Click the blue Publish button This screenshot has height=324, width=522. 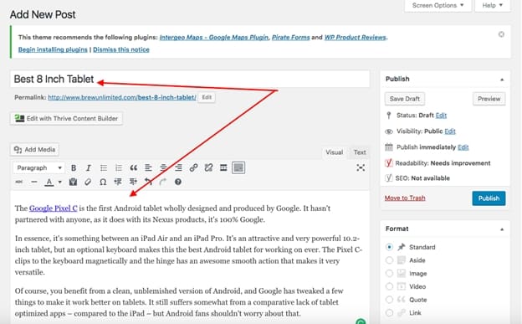point(489,198)
